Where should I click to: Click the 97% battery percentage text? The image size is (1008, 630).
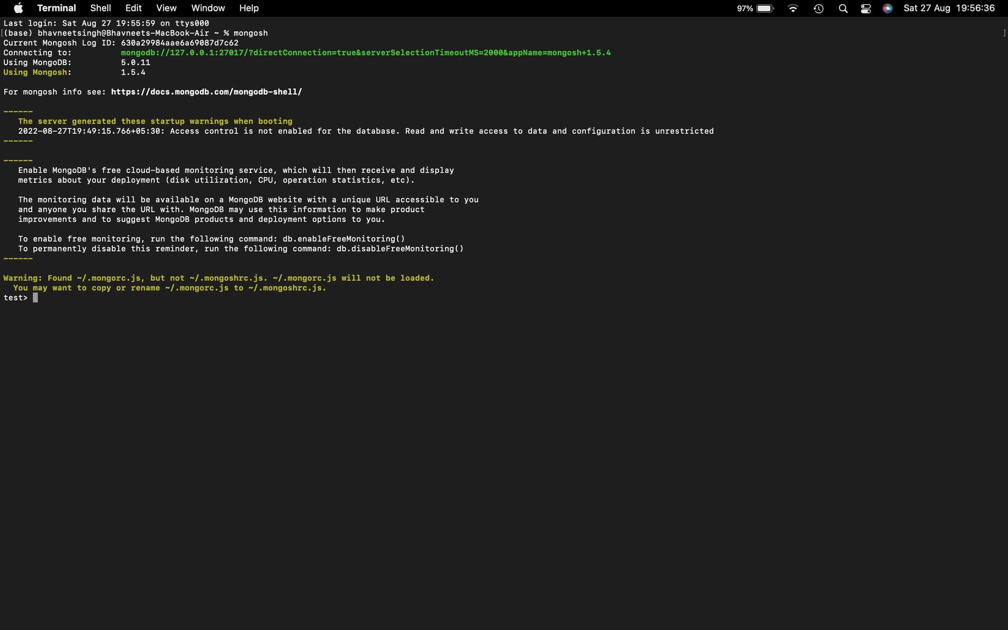[744, 8]
